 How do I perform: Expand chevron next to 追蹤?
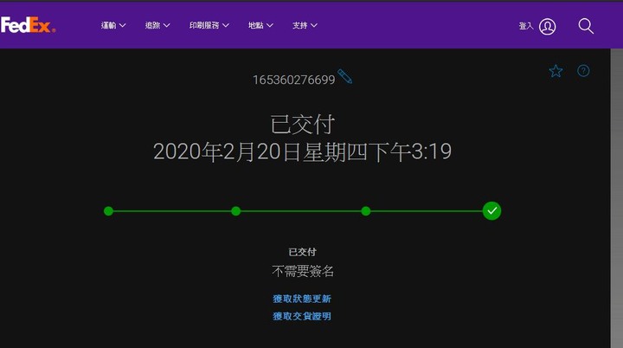point(166,25)
